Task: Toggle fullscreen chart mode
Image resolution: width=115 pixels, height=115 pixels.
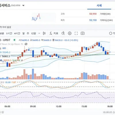Action: pyautogui.click(x=76, y=33)
